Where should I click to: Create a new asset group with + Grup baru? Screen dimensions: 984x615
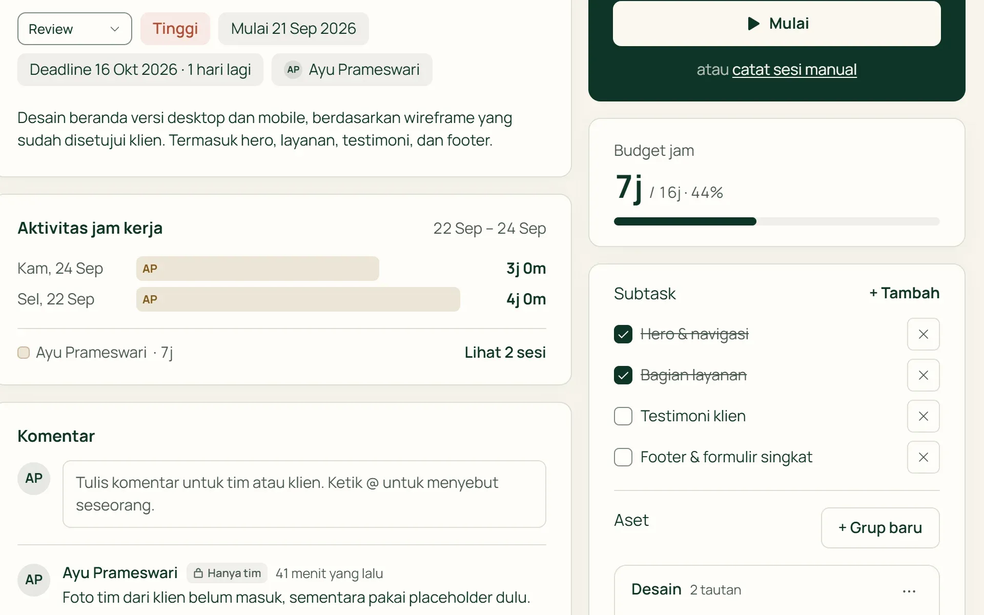[880, 528]
